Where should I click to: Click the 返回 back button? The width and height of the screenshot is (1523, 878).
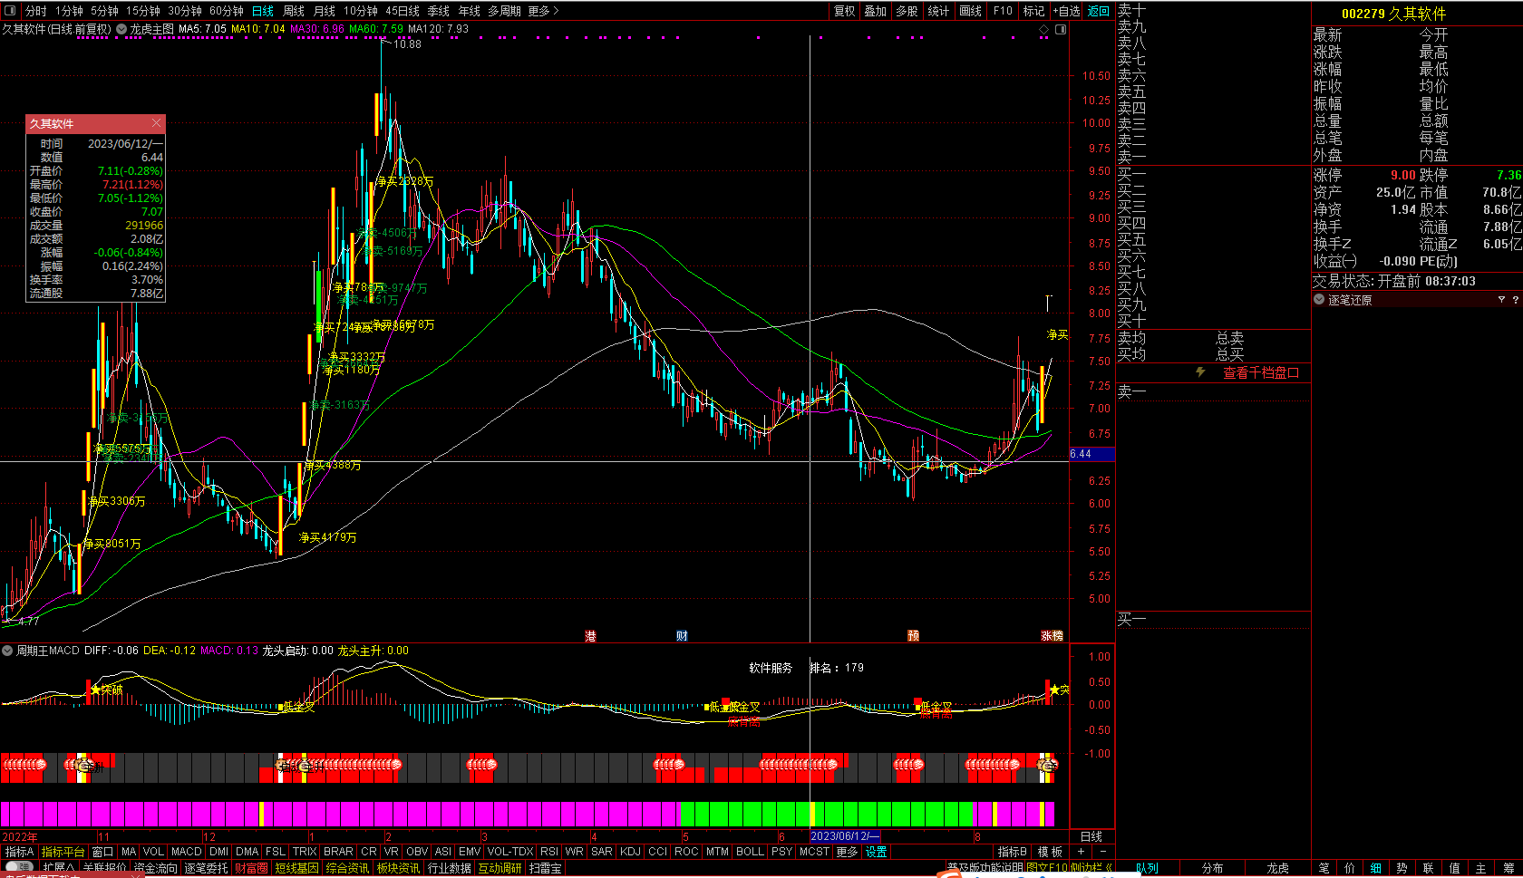pyautogui.click(x=1098, y=11)
